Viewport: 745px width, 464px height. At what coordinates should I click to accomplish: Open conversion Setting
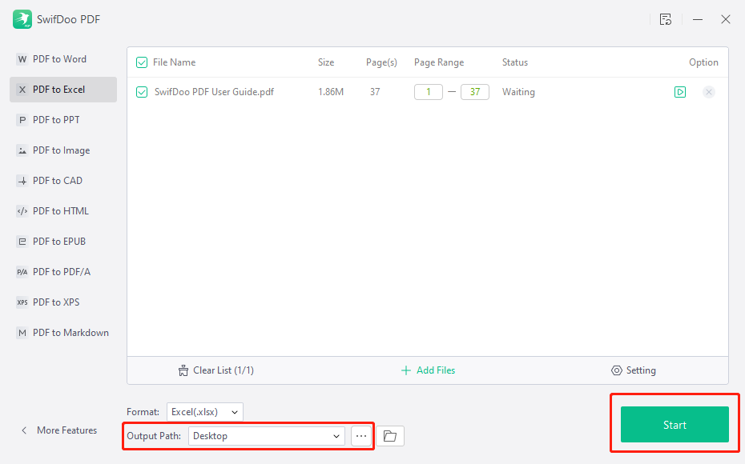[634, 370]
